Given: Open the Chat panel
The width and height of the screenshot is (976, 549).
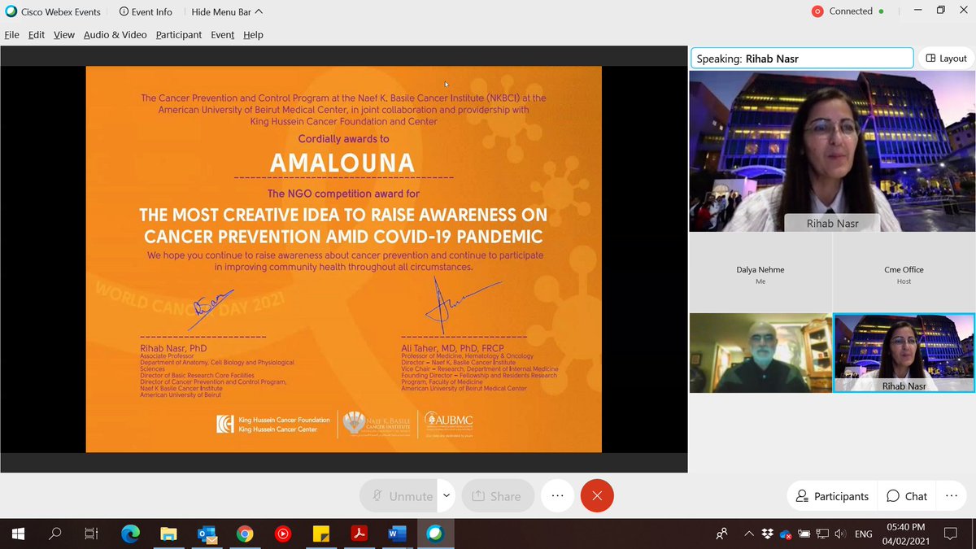Looking at the screenshot, I should (907, 496).
